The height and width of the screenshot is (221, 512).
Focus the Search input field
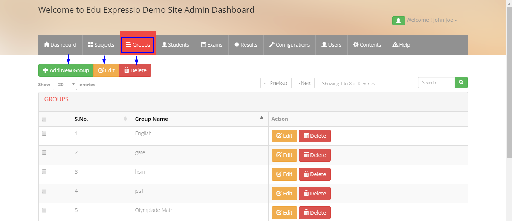click(436, 82)
